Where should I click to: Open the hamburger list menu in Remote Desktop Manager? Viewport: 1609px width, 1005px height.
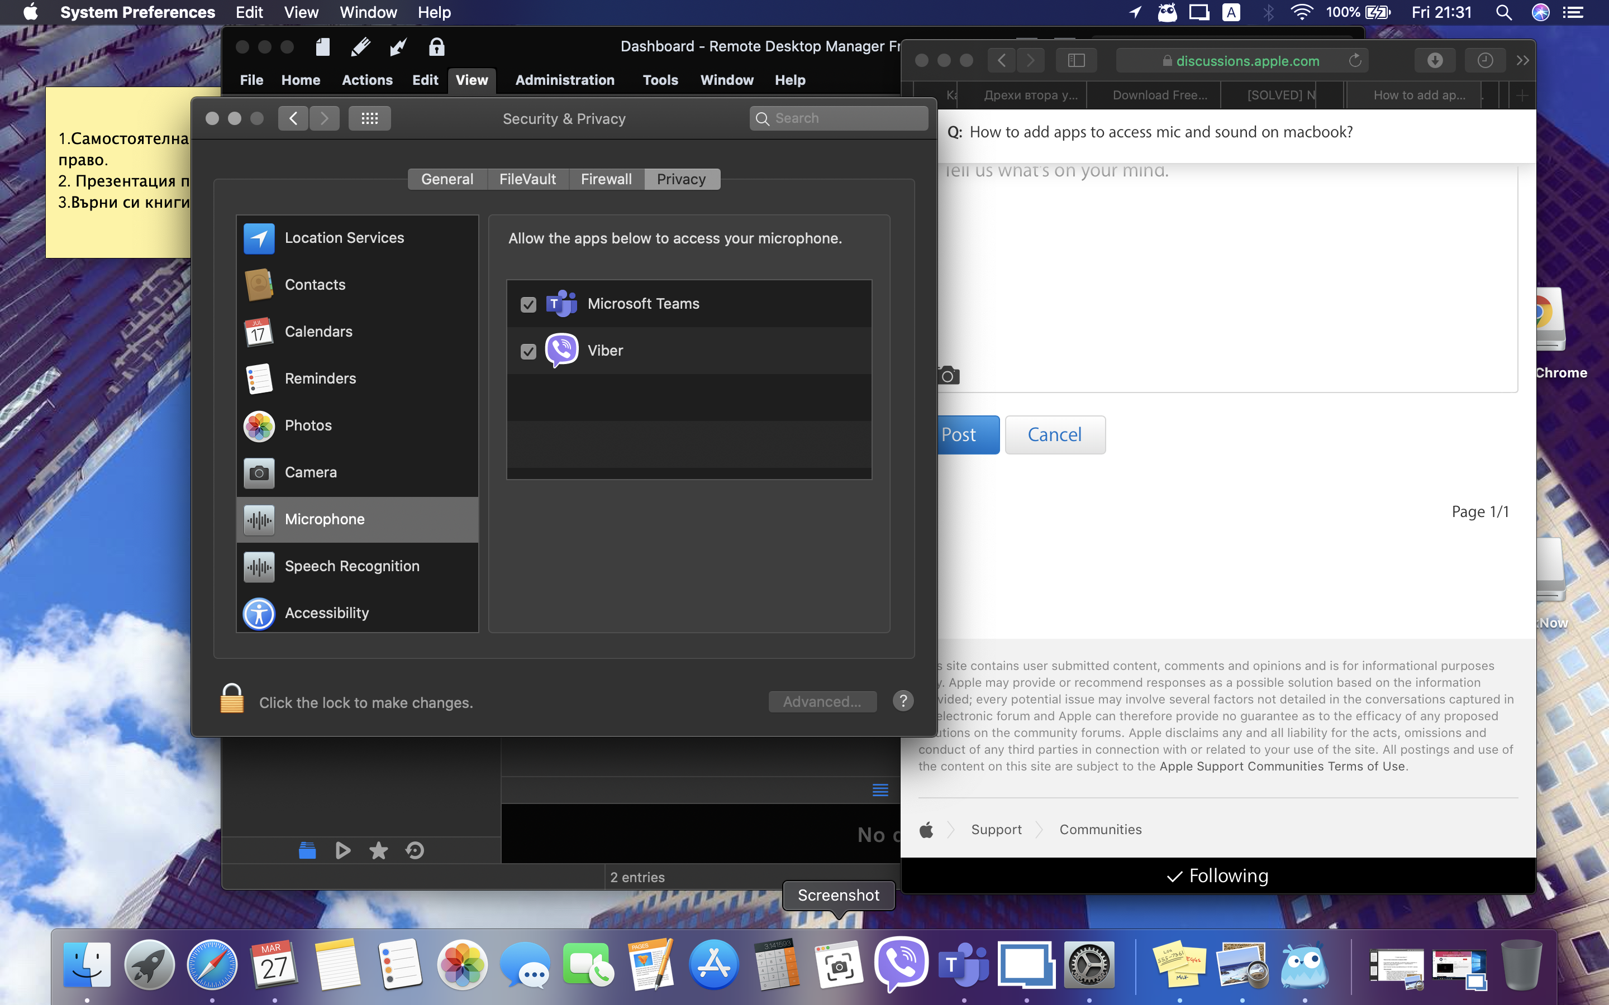880,789
